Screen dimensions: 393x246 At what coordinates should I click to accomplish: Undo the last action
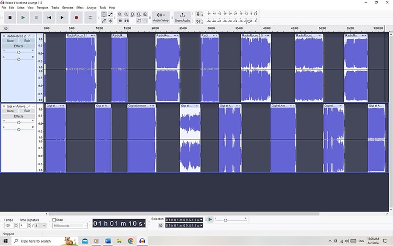pyautogui.click(x=139, y=21)
